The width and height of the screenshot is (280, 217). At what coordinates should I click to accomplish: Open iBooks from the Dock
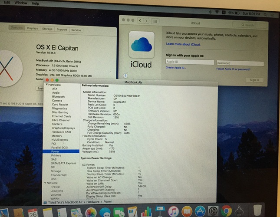(187, 211)
